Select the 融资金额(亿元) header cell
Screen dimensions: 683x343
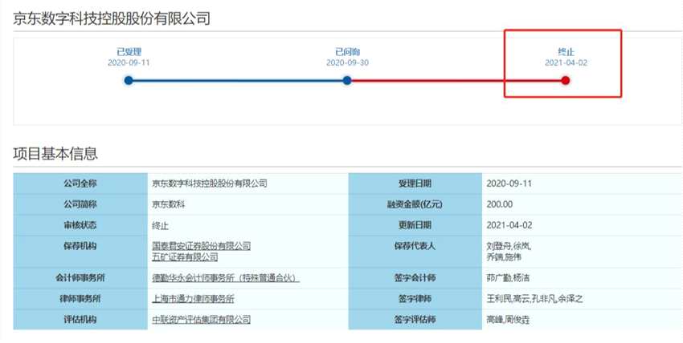(x=415, y=204)
